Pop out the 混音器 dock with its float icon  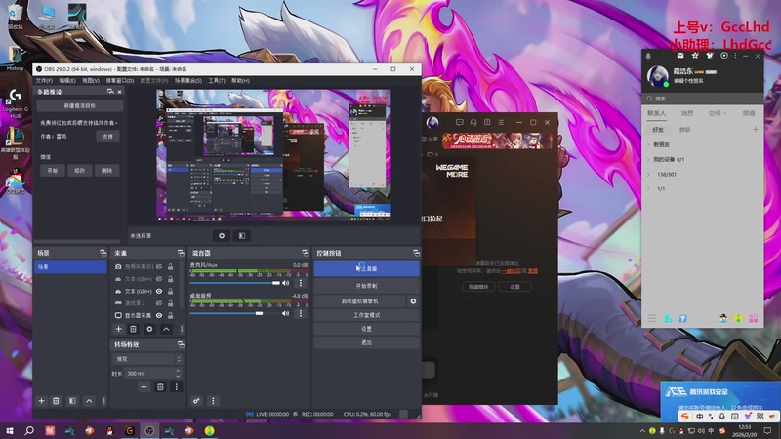pos(305,253)
